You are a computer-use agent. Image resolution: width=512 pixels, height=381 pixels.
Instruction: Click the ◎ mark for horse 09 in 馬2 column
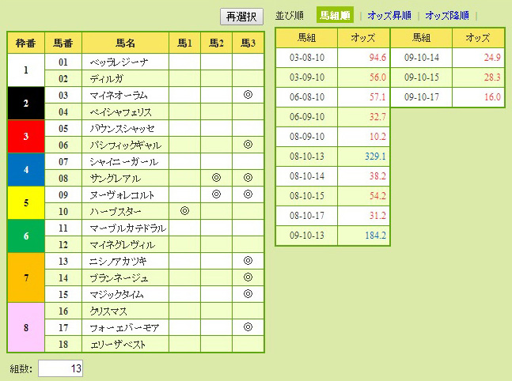pos(216,194)
